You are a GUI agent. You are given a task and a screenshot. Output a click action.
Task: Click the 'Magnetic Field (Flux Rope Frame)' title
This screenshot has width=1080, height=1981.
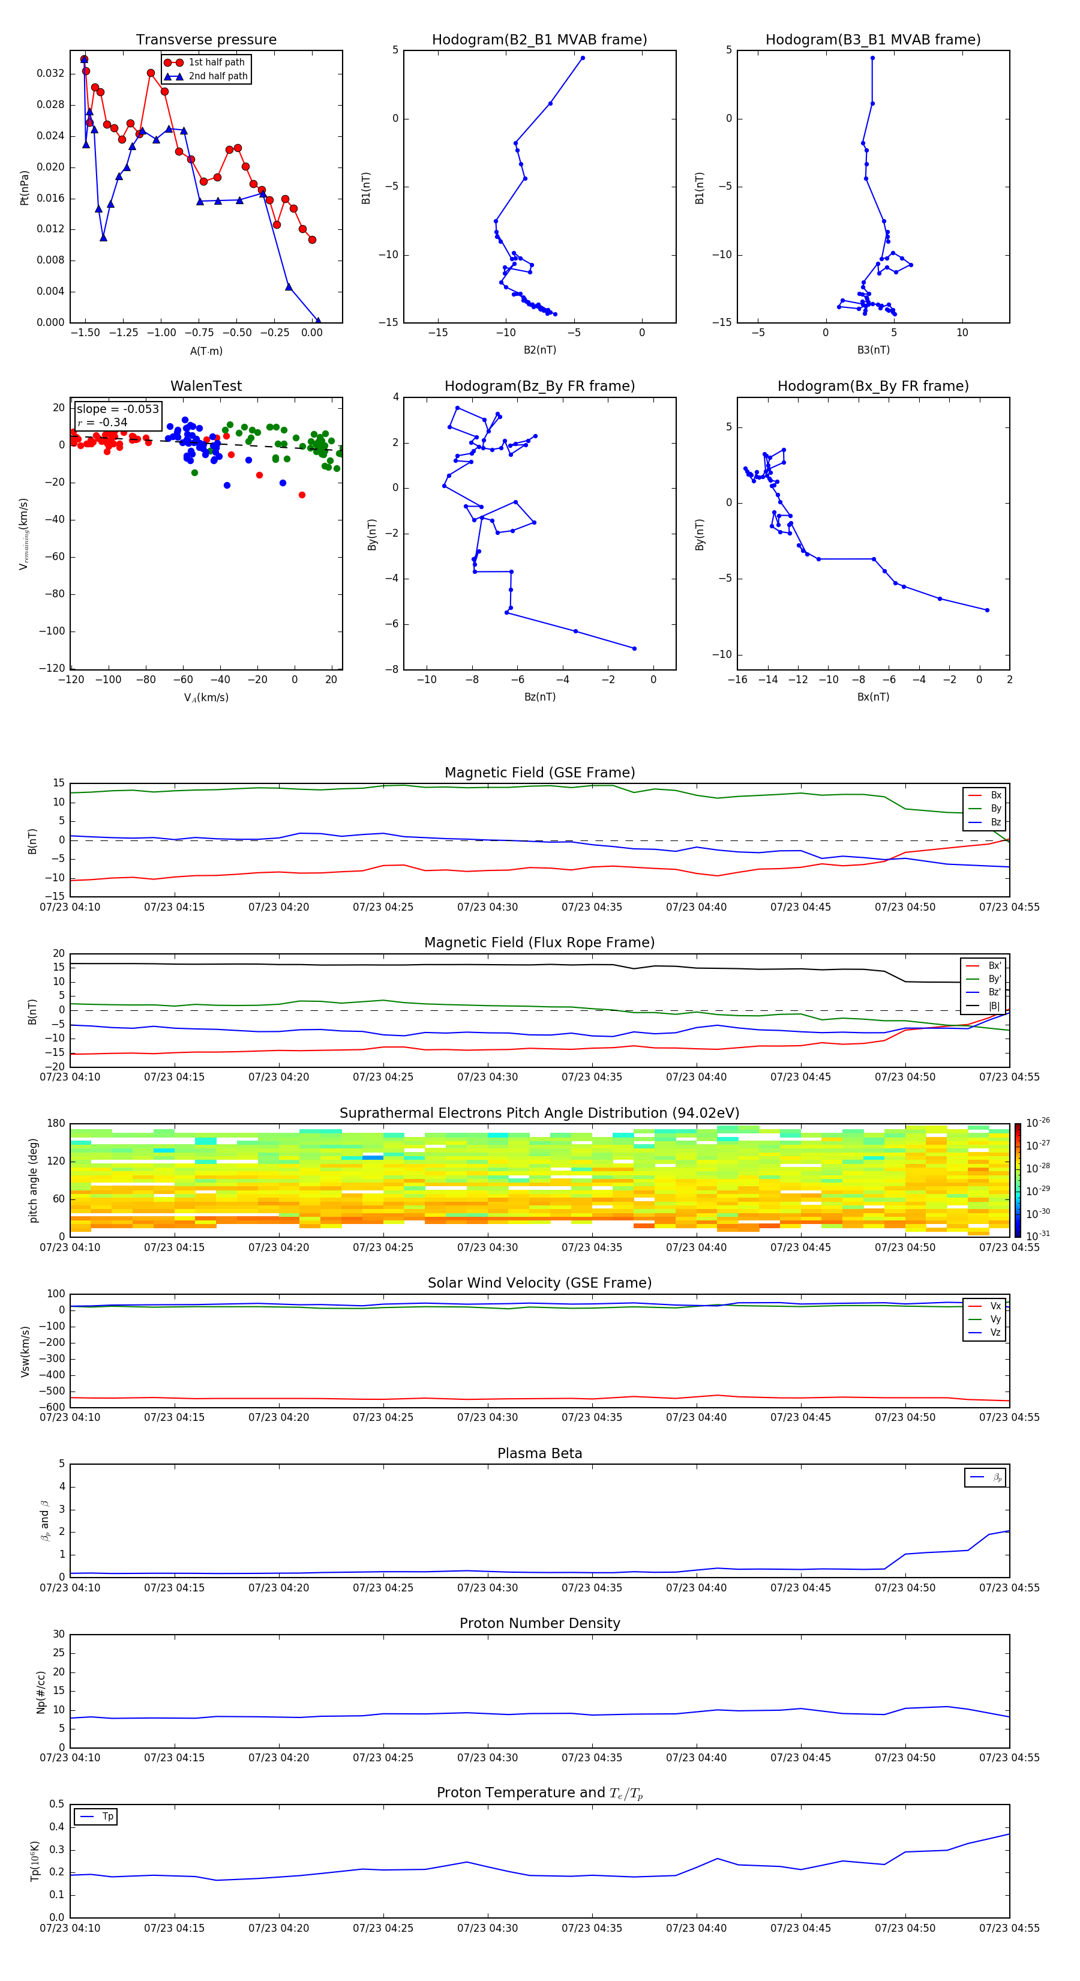[539, 943]
